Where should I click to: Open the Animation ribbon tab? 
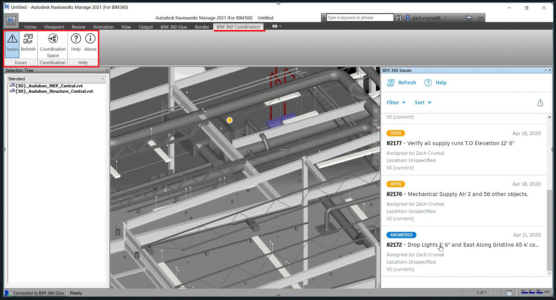tap(103, 27)
